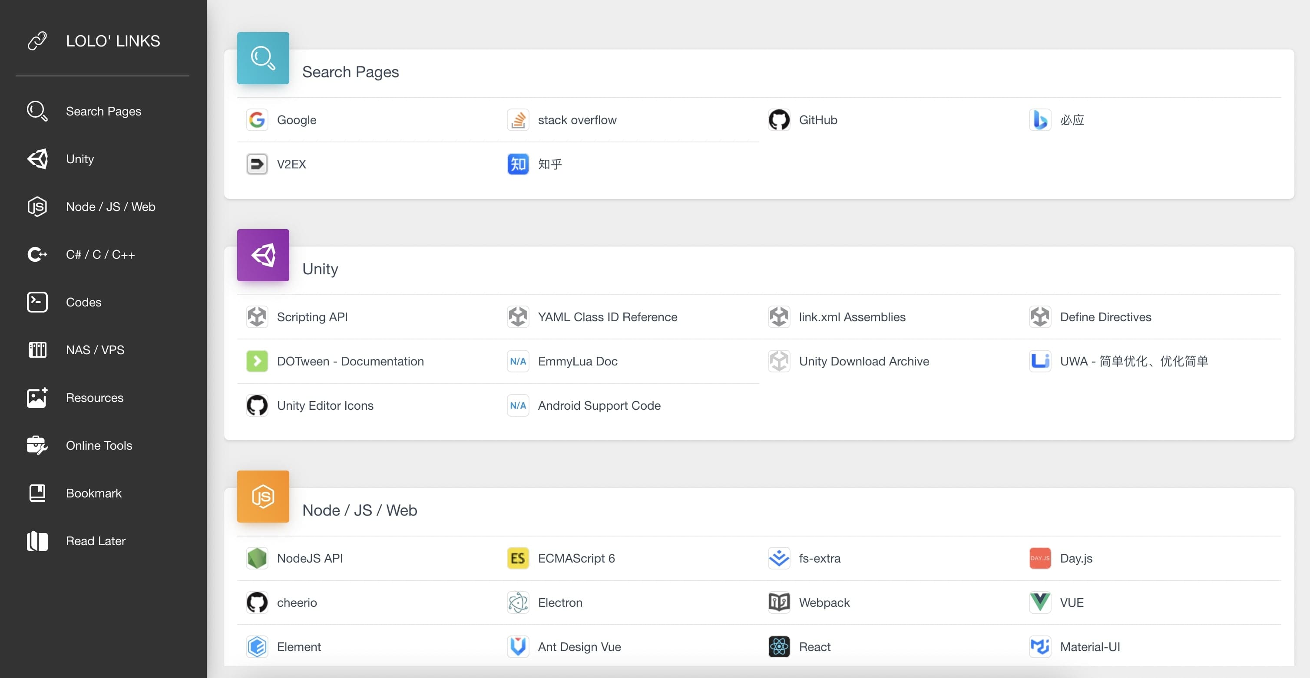Open Unity Download Archive link
This screenshot has height=678, width=1310.
(863, 362)
